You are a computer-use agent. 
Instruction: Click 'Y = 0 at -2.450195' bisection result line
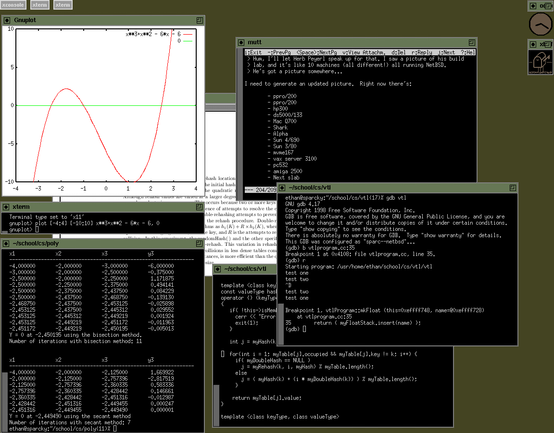(76, 335)
